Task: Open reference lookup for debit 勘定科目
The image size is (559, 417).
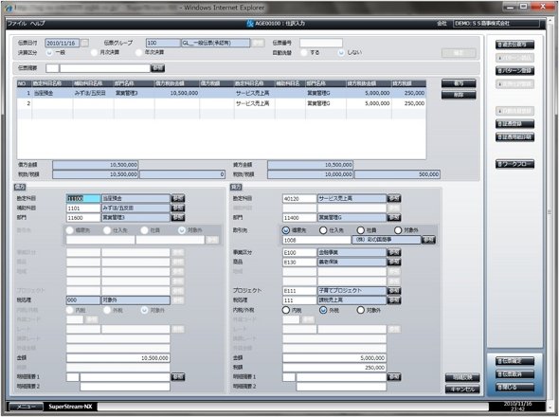Action: pos(178,198)
